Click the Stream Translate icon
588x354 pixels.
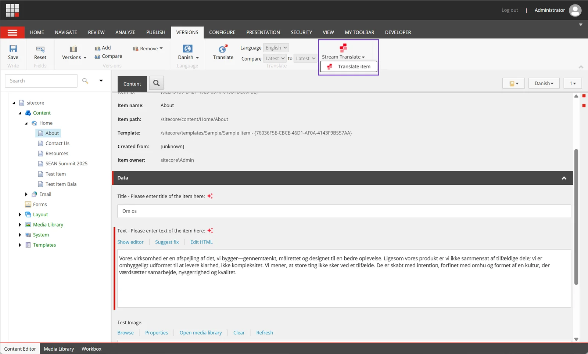pyautogui.click(x=343, y=48)
